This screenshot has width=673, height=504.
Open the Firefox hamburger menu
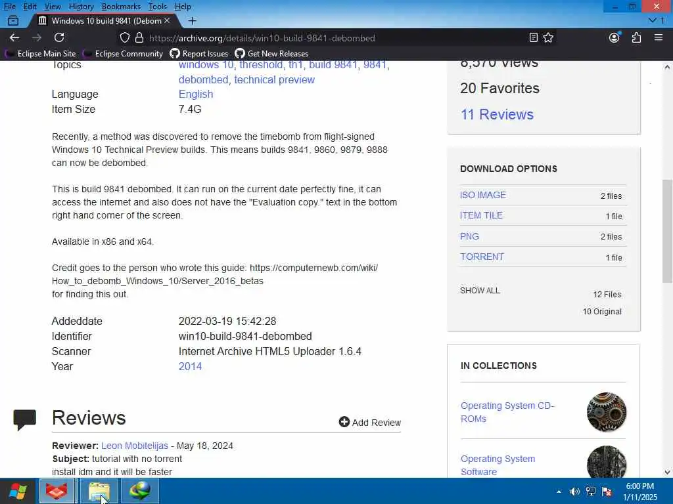pos(659,37)
